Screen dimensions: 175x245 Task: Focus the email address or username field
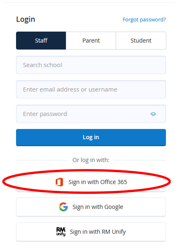pyautogui.click(x=91, y=89)
